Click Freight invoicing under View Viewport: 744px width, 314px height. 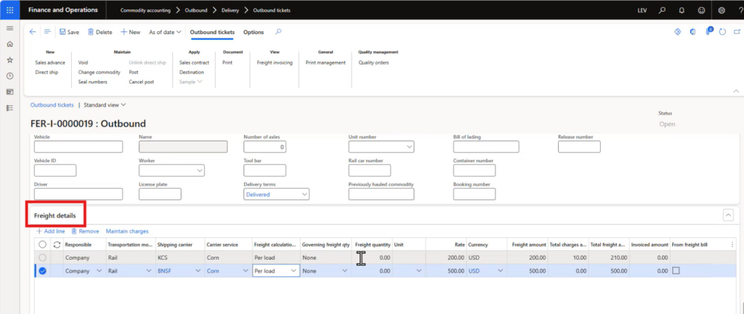275,62
